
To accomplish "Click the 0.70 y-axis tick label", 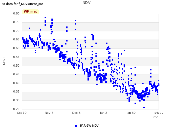I will 16,31.
